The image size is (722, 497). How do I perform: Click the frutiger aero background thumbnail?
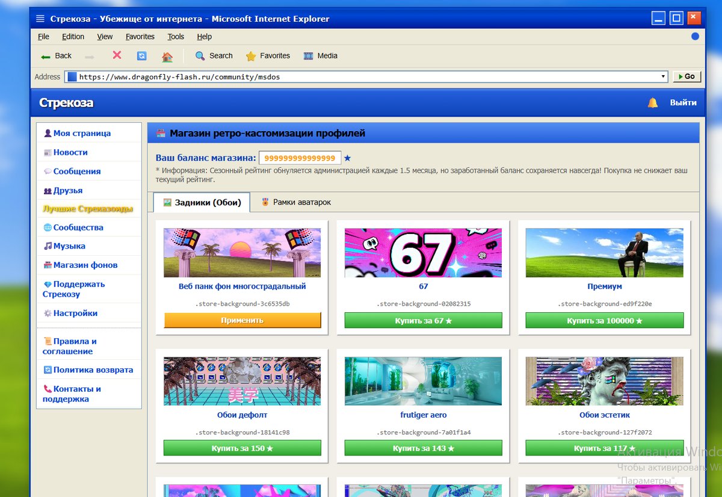point(424,381)
